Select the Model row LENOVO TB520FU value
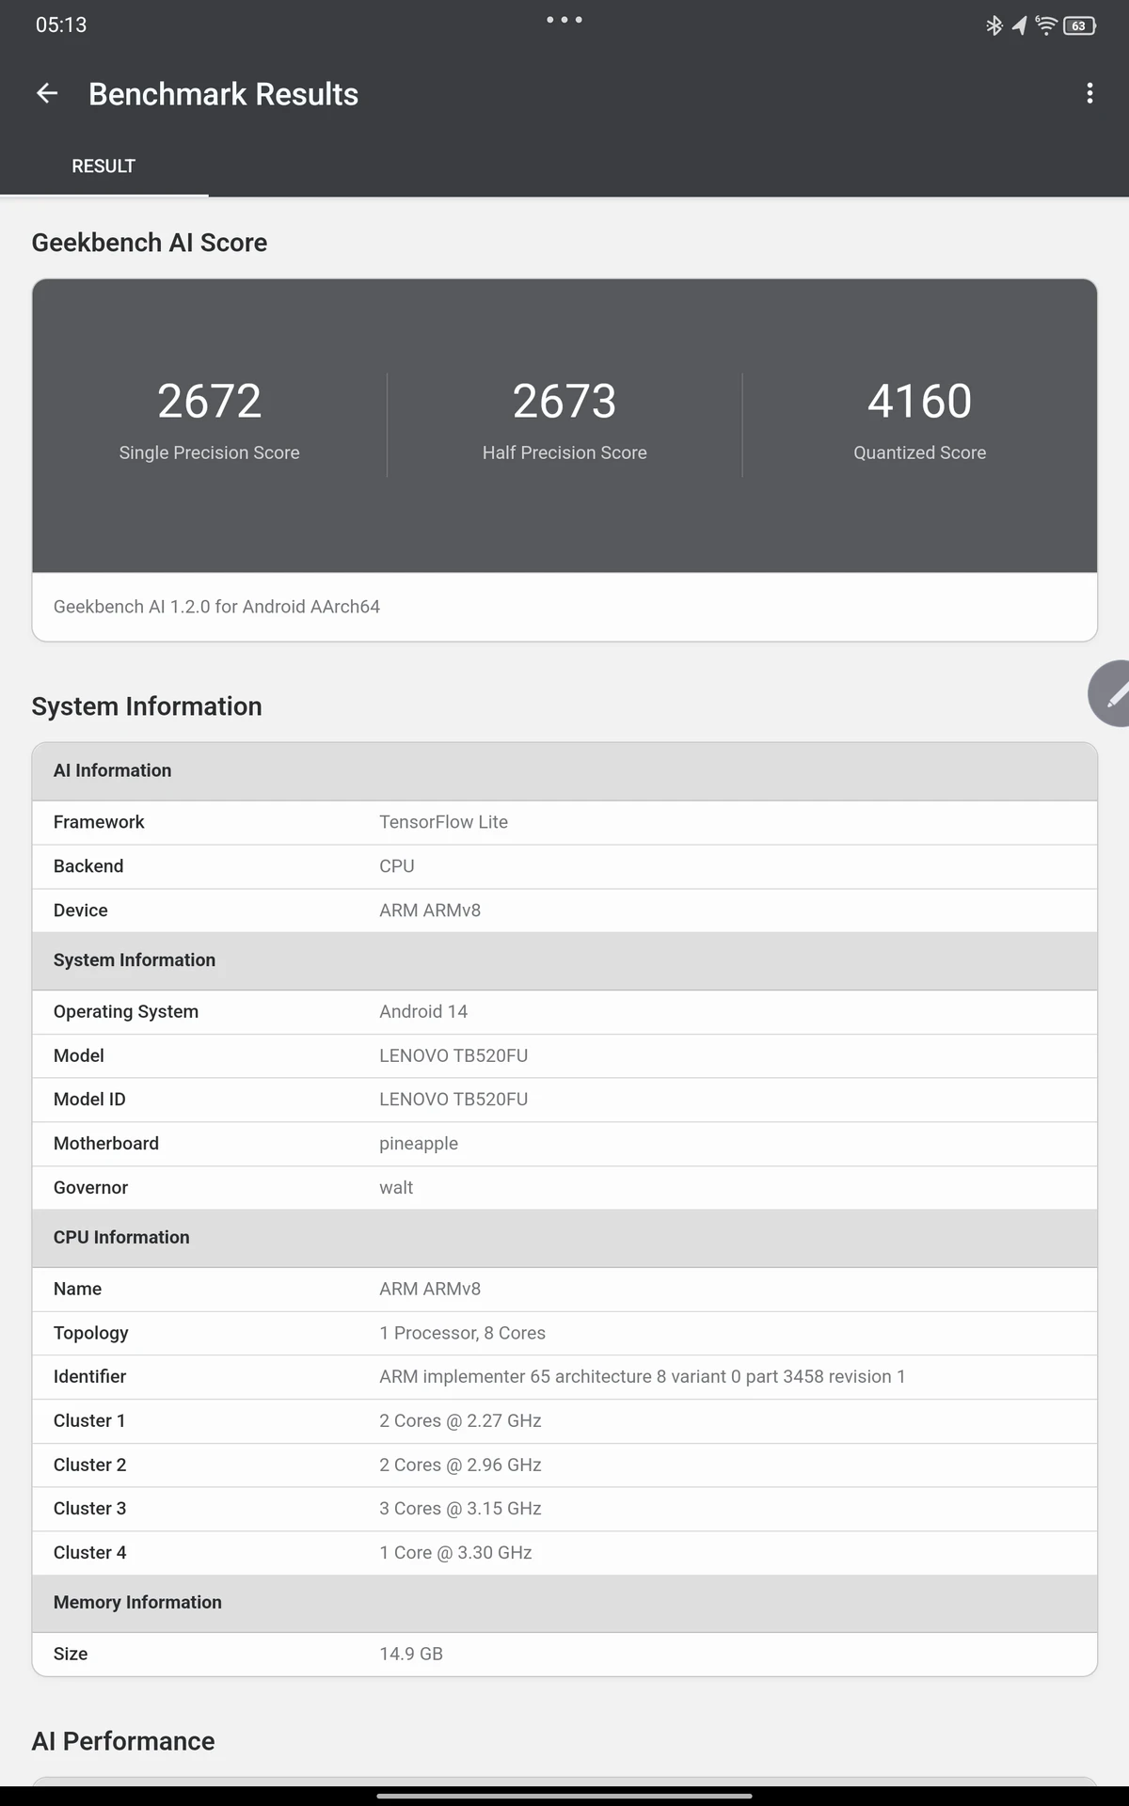The image size is (1129, 1806). point(453,1055)
